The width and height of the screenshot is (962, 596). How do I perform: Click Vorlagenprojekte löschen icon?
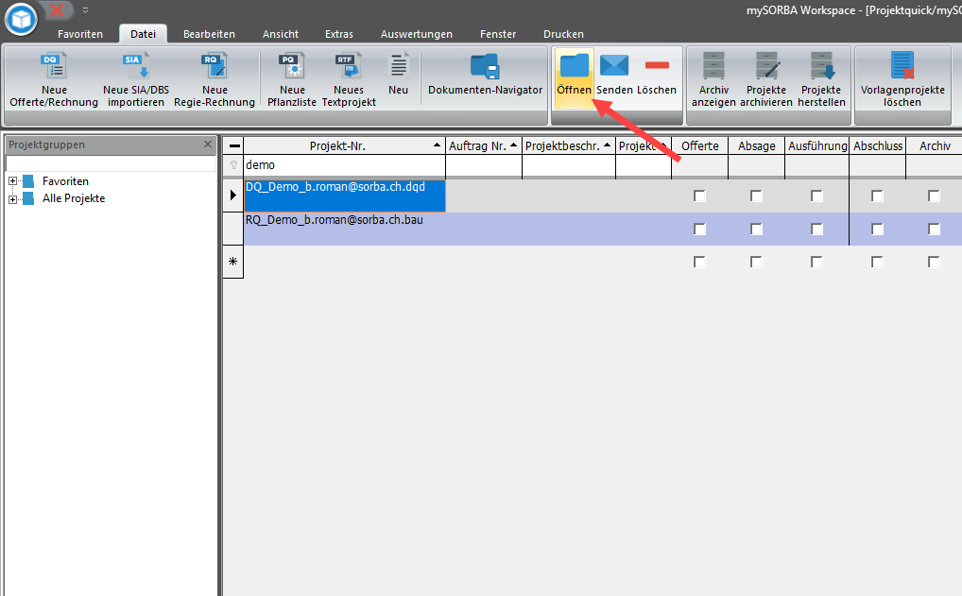(x=902, y=65)
